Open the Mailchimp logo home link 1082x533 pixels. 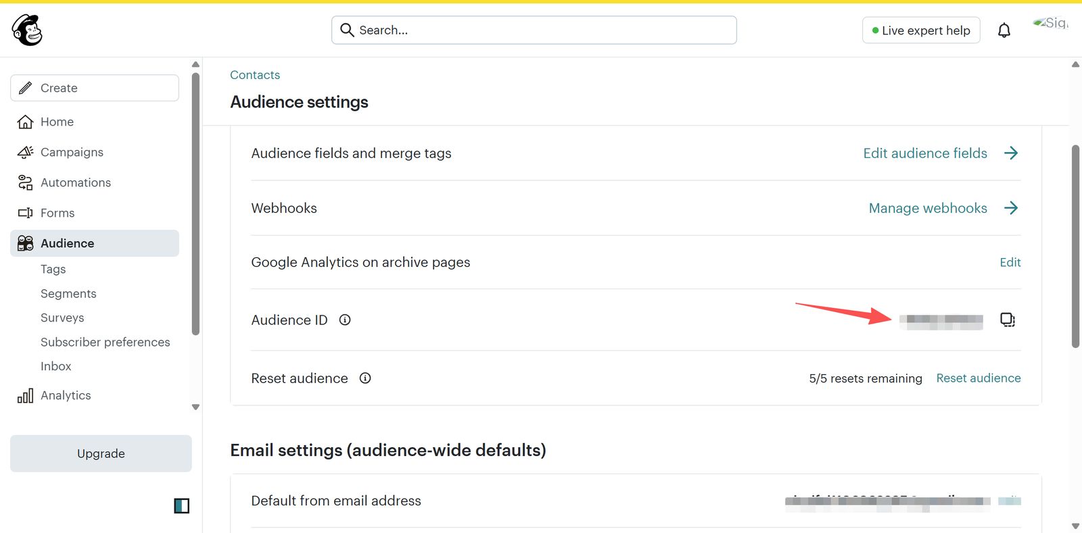27,30
